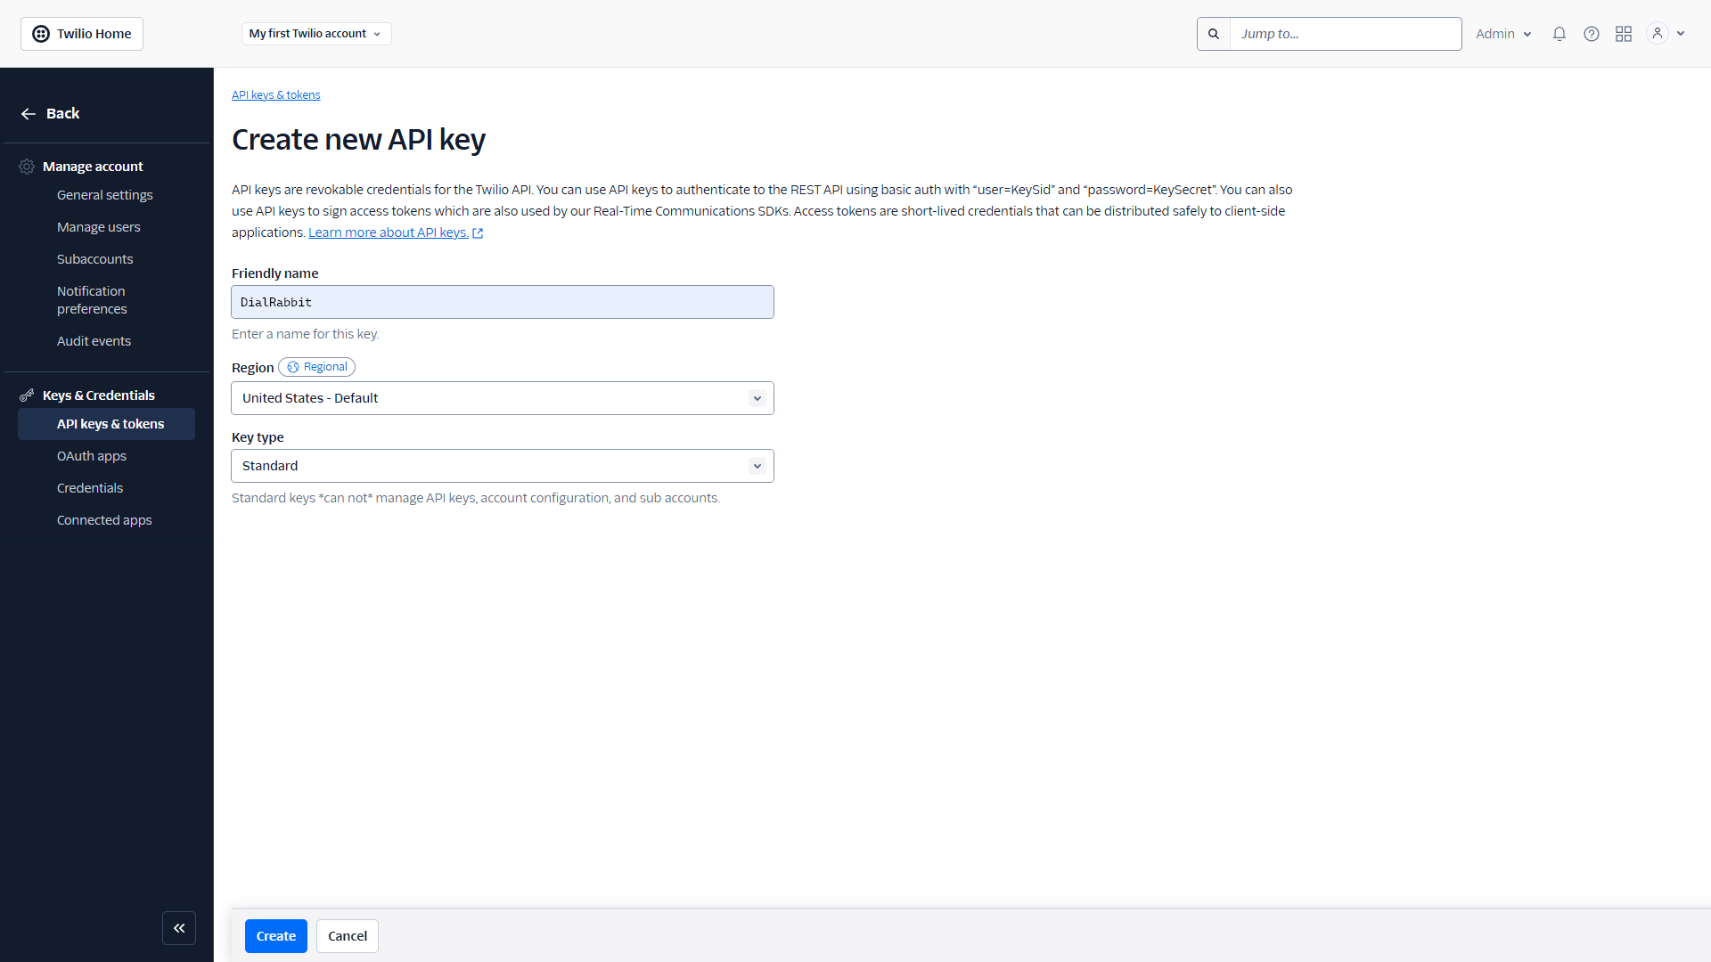Open the Learn more about API keys link
This screenshot has width=1711, height=962.
click(389, 232)
